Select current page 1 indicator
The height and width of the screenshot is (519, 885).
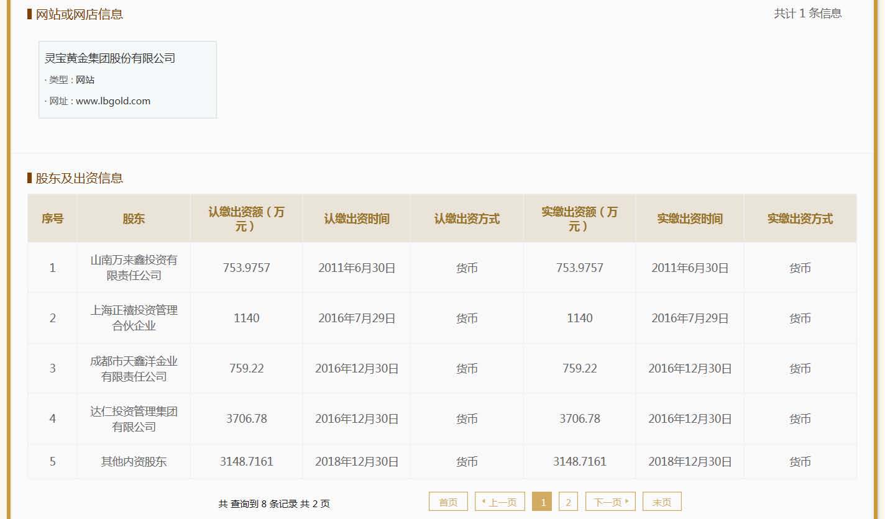(543, 502)
